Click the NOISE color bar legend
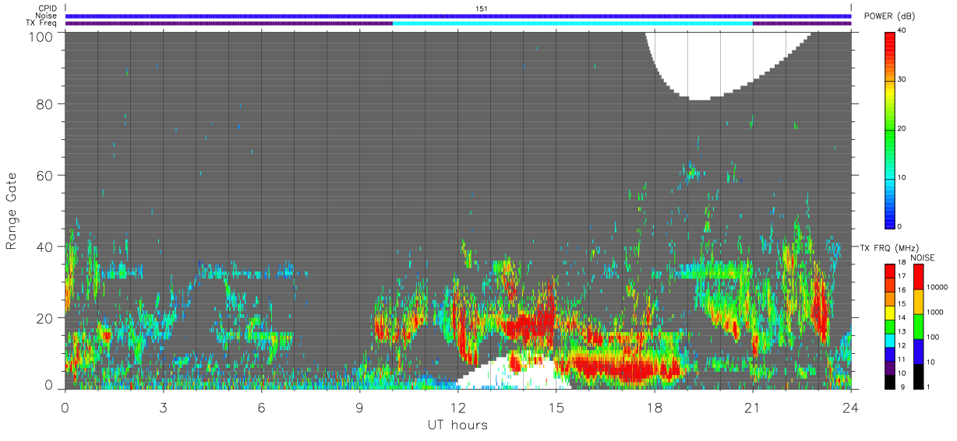Screen dimensions: 957x441 [x=918, y=327]
